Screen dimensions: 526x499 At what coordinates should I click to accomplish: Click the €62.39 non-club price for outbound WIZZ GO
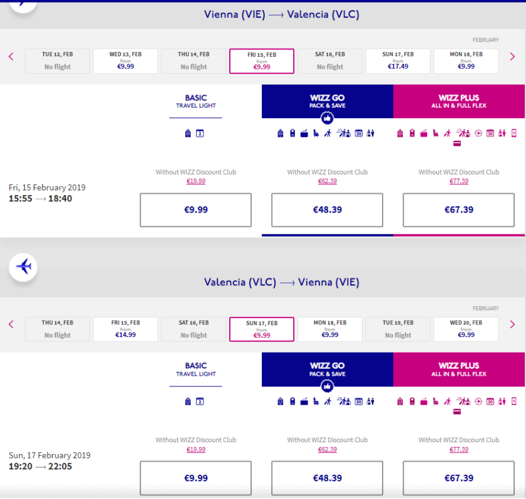tap(327, 181)
